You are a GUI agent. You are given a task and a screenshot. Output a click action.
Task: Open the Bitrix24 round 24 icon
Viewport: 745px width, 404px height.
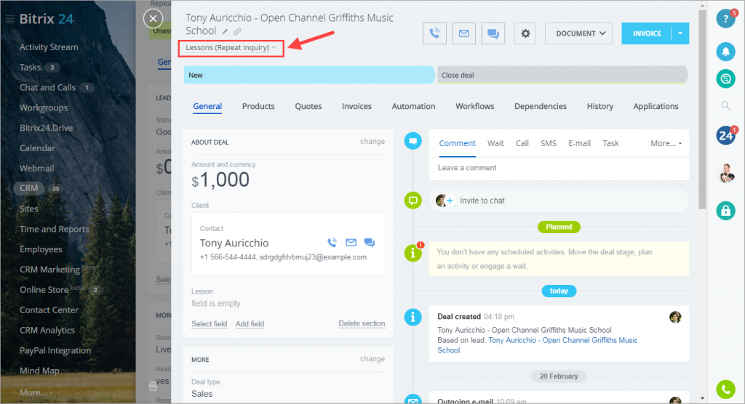tap(725, 136)
